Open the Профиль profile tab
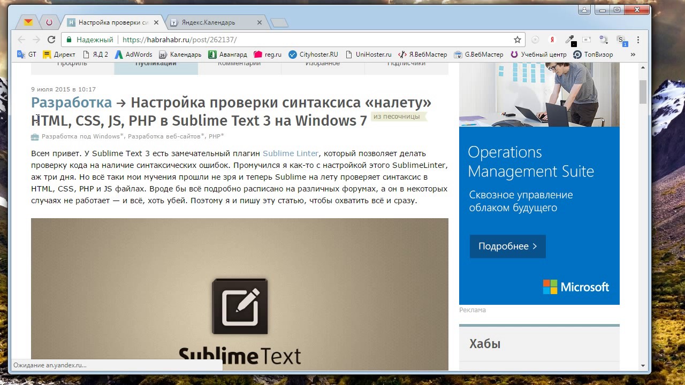The height and width of the screenshot is (385, 685). (x=72, y=68)
